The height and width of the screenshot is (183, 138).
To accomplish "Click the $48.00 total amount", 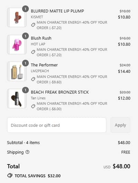I will click(121, 166).
